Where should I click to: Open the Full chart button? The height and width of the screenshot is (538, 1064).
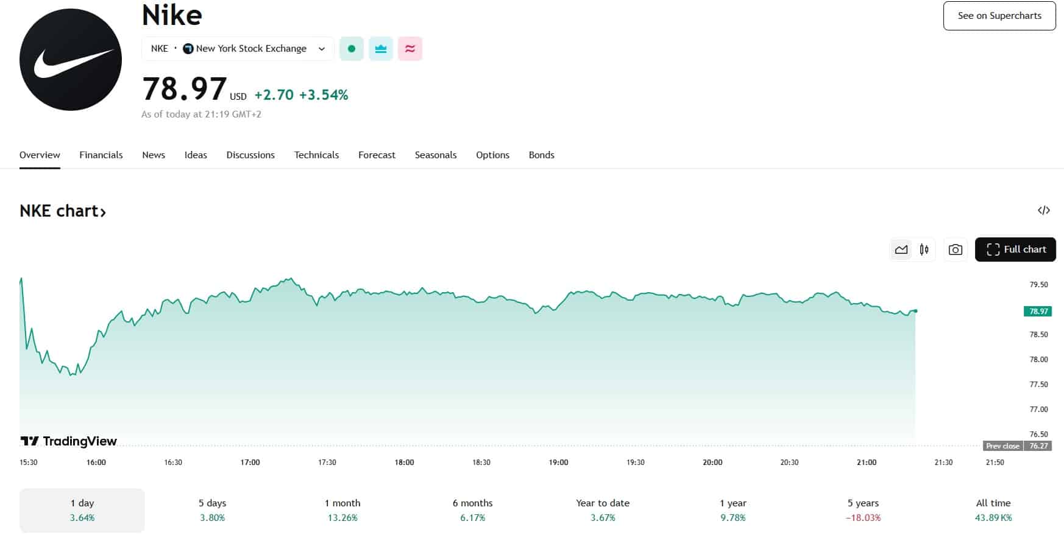click(1015, 250)
